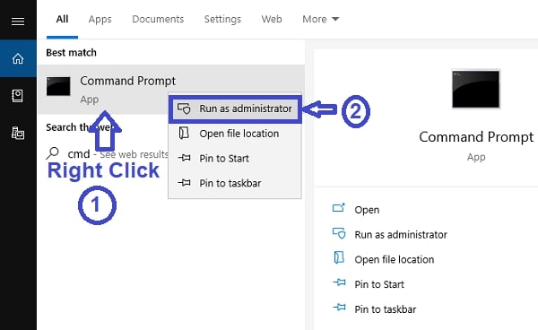Open the devices icon in the sidebar
This screenshot has width=538, height=330.
click(18, 133)
